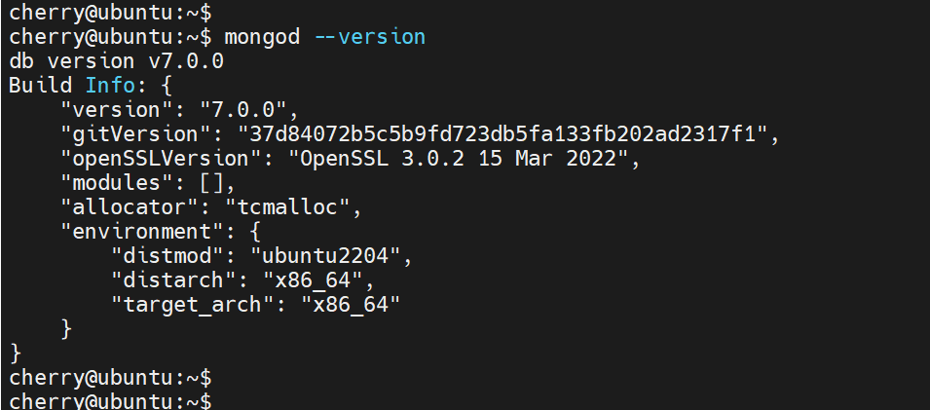Click the empty modules brackets
The width and height of the screenshot is (930, 410).
point(214,183)
